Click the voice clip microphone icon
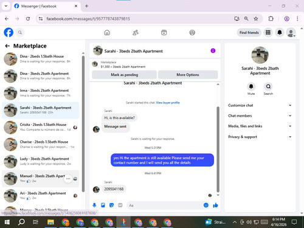 (x=94, y=206)
